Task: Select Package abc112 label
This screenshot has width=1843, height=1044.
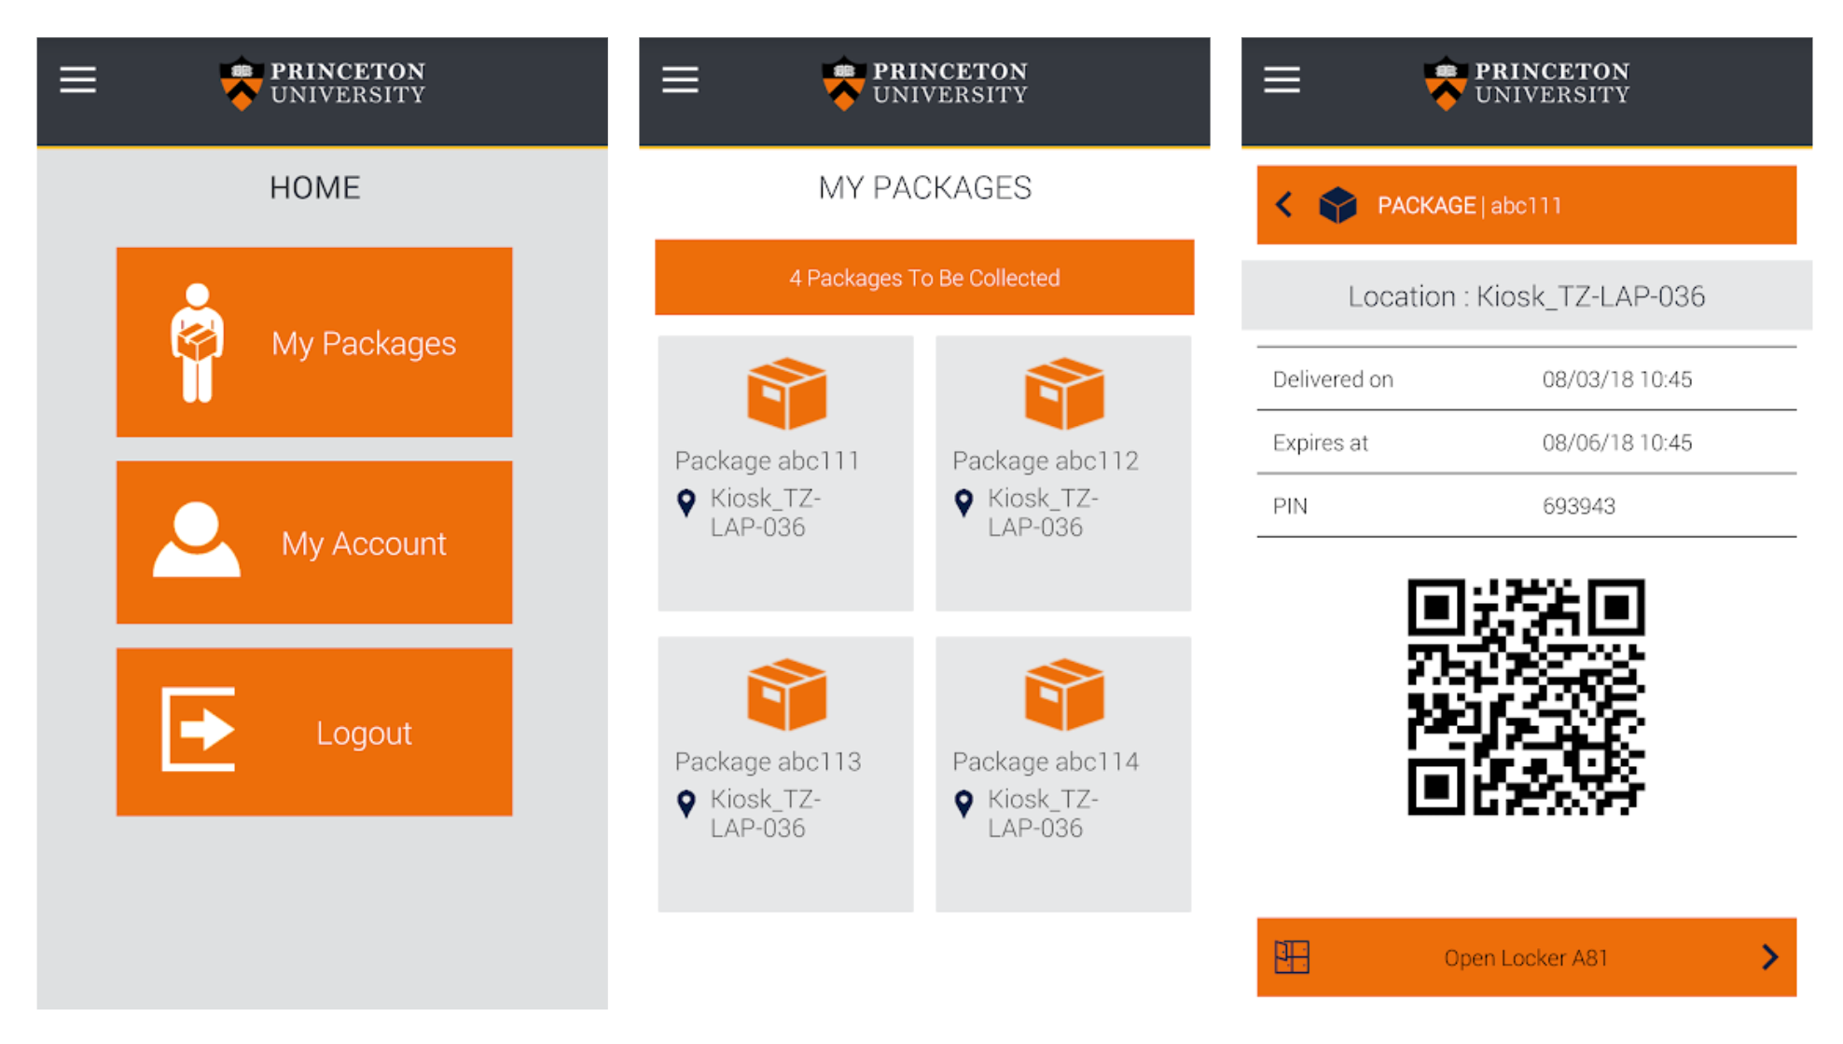Action: [1046, 460]
